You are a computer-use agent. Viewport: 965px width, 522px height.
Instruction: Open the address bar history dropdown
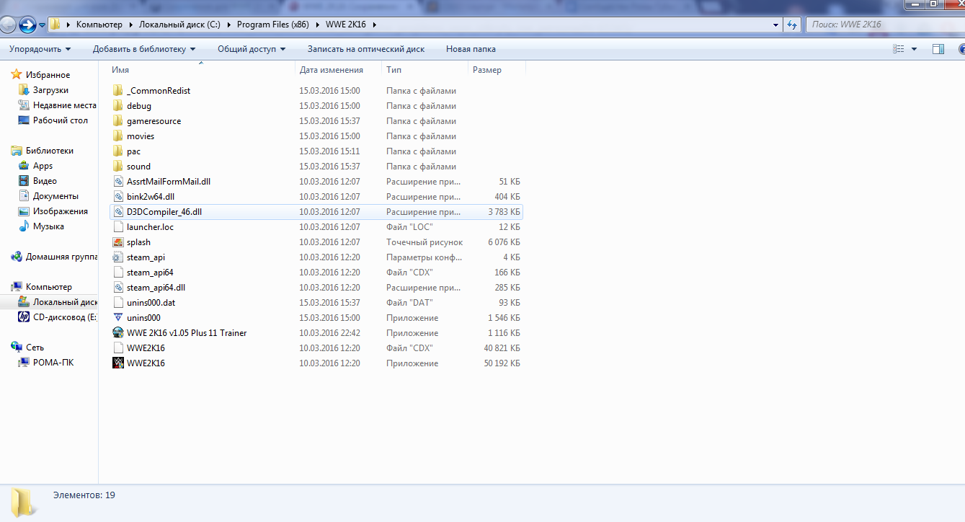point(776,25)
